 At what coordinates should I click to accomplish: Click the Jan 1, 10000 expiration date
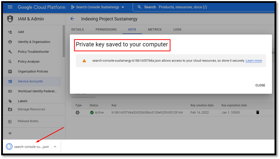(231, 113)
